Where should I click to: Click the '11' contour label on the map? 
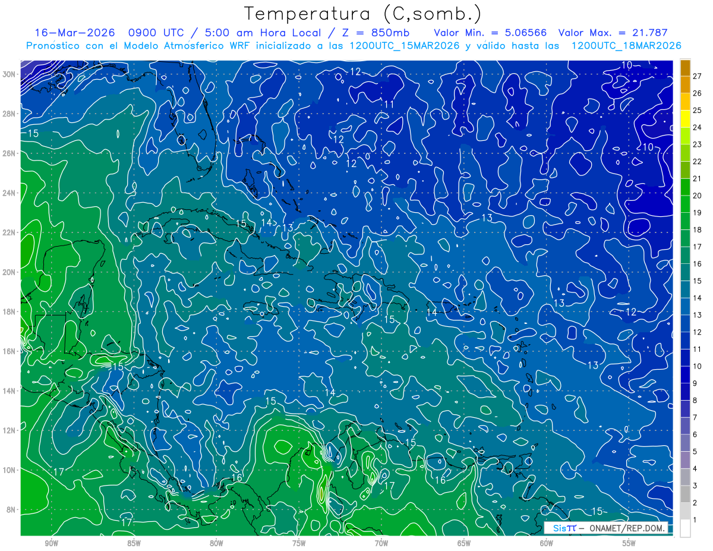(389, 105)
